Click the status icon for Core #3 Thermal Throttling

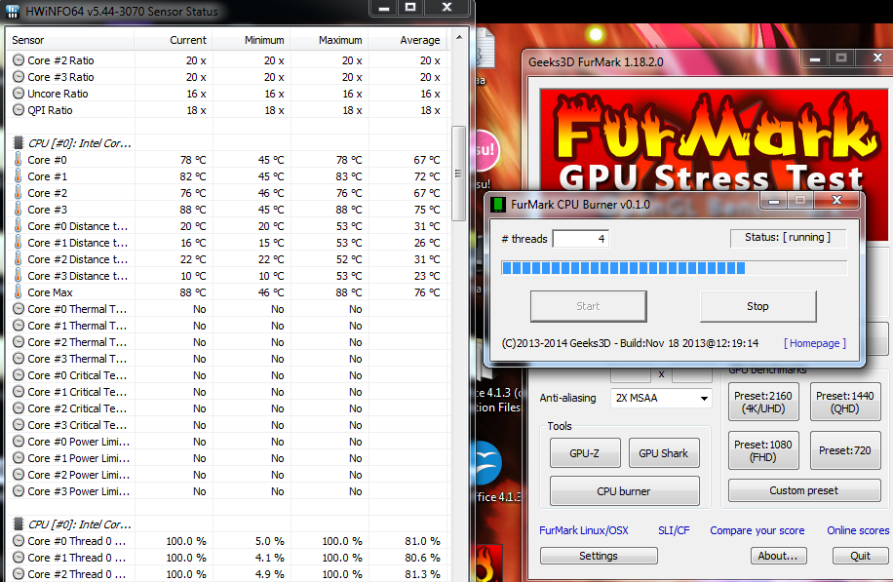click(19, 358)
